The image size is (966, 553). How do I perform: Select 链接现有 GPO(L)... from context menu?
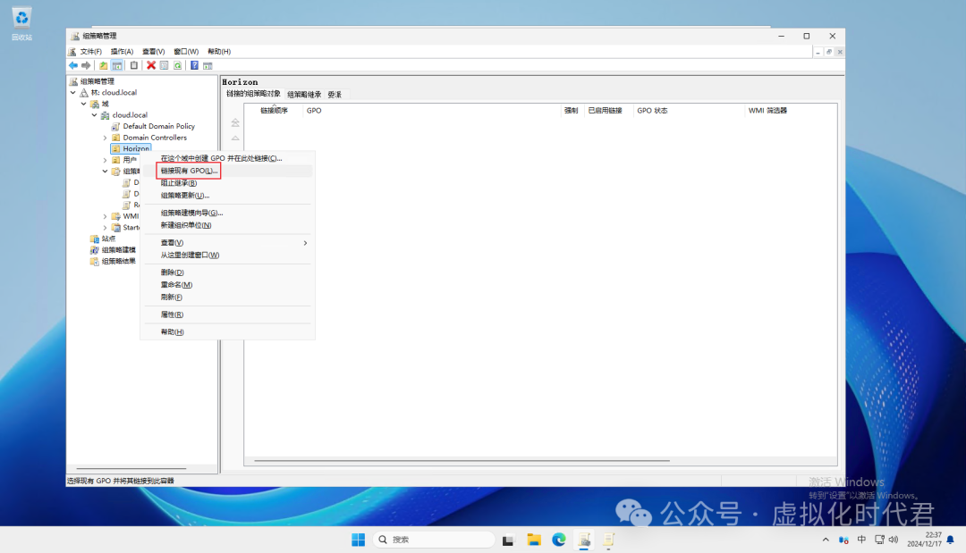click(x=189, y=171)
